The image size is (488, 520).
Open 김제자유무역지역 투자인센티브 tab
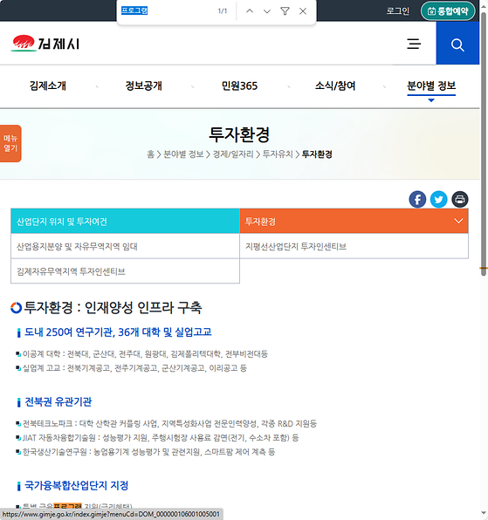tap(125, 271)
